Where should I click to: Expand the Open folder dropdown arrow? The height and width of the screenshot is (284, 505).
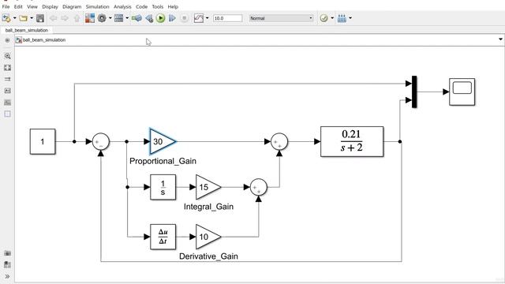(x=32, y=18)
